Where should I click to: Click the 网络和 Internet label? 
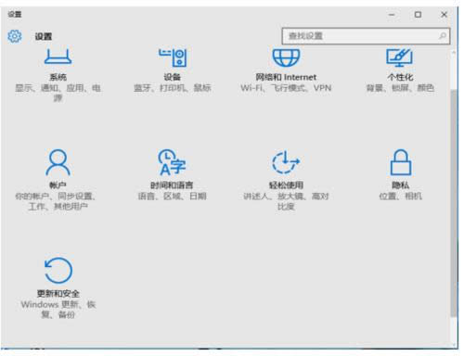(x=286, y=77)
